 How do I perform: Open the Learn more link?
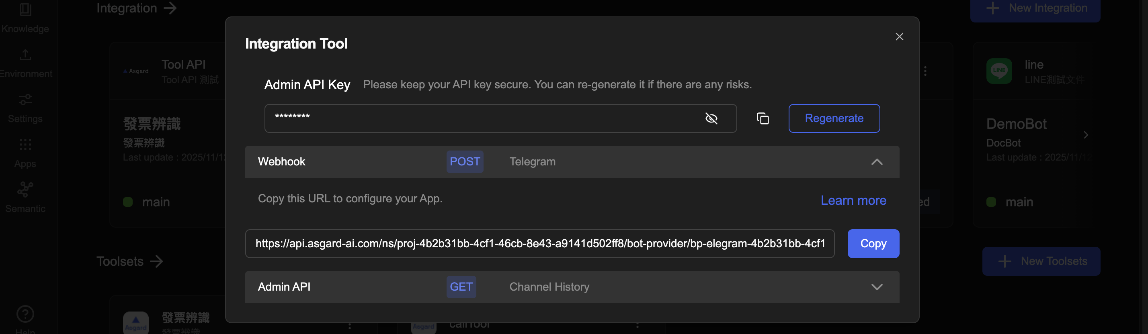(853, 200)
